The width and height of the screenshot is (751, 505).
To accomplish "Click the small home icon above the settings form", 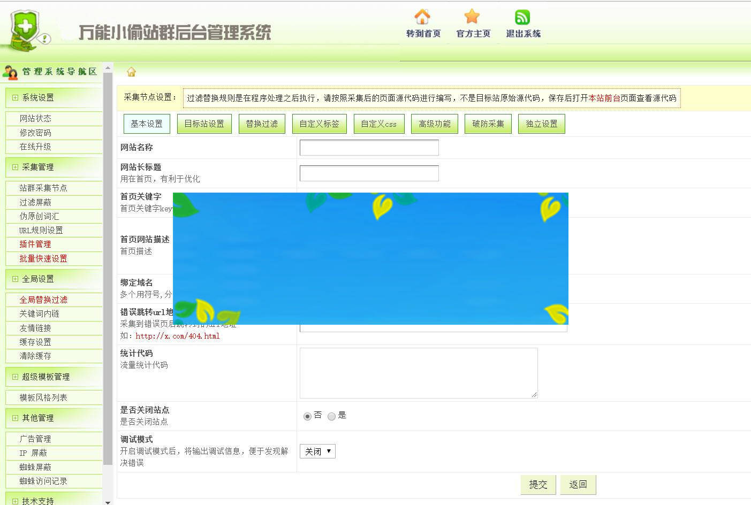I will pos(131,72).
